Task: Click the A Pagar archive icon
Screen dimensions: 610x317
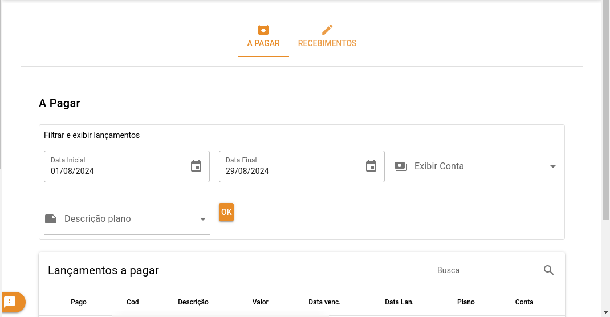Action: pos(263,30)
